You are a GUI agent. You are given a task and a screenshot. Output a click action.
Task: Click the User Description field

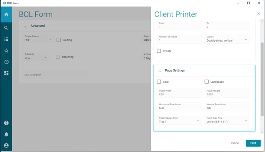pyautogui.click(x=55, y=75)
